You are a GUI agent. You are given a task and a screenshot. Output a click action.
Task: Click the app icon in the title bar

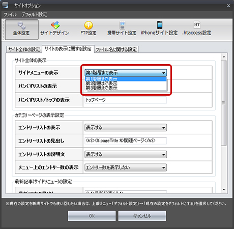(5, 5)
